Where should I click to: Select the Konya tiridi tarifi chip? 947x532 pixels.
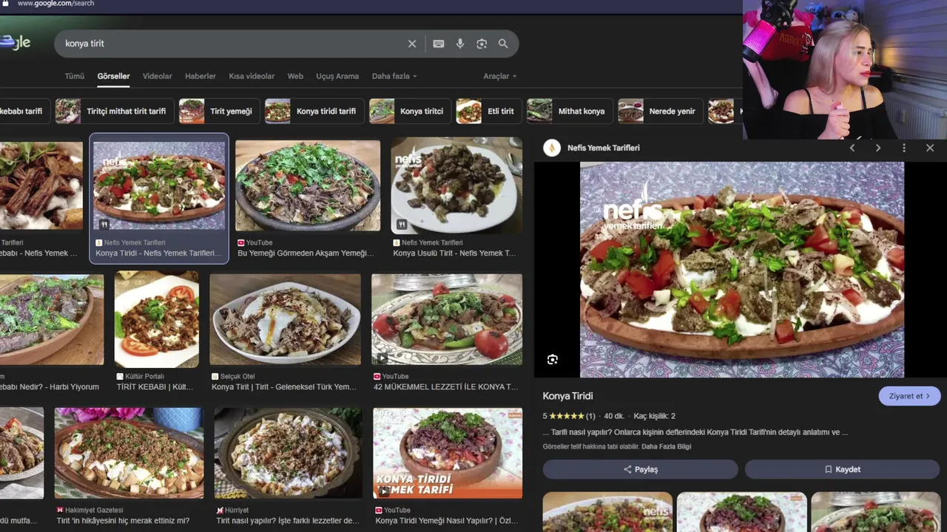tap(314, 111)
